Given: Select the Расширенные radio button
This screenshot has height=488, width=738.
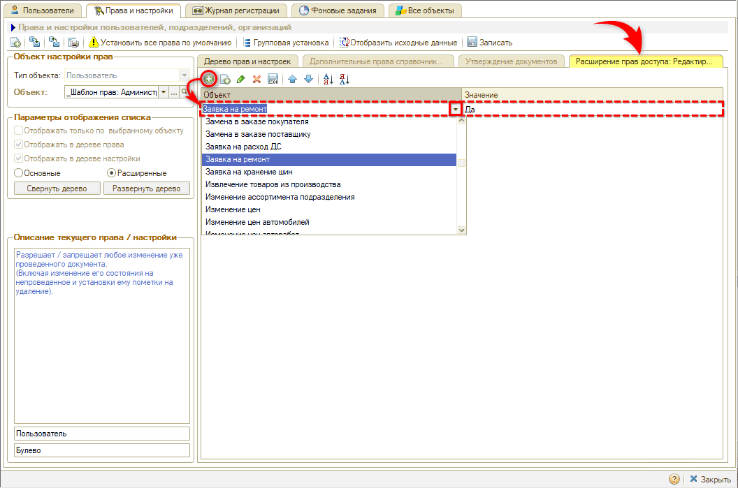Looking at the screenshot, I should click(111, 172).
